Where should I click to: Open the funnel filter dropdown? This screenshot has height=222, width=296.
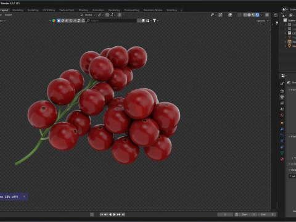click(x=155, y=20)
